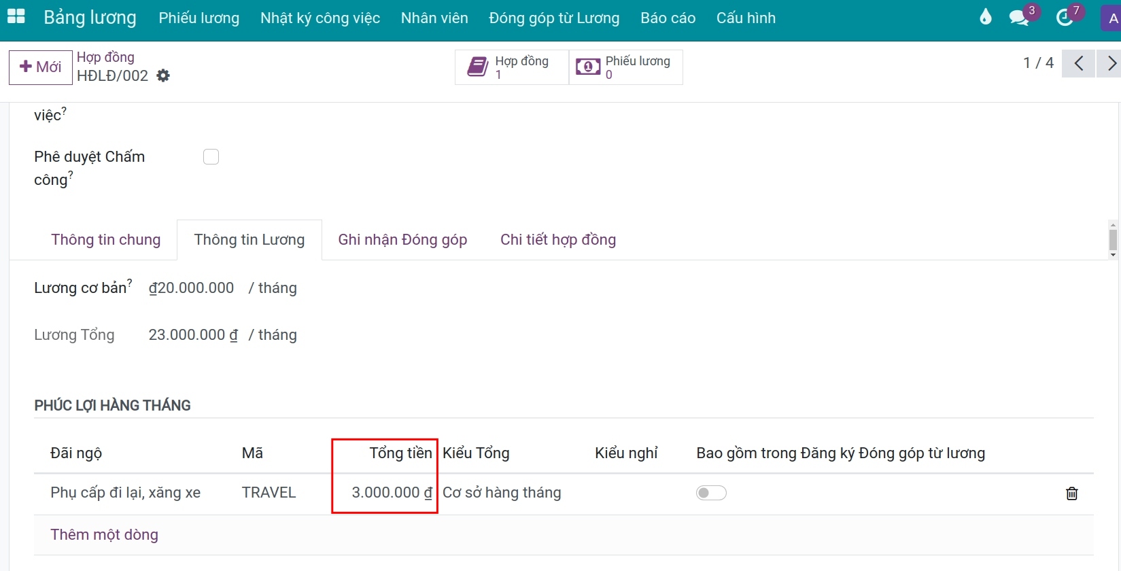Screen dimensions: 1121x571
Task: Click the Bảng lương app title
Action: point(90,18)
